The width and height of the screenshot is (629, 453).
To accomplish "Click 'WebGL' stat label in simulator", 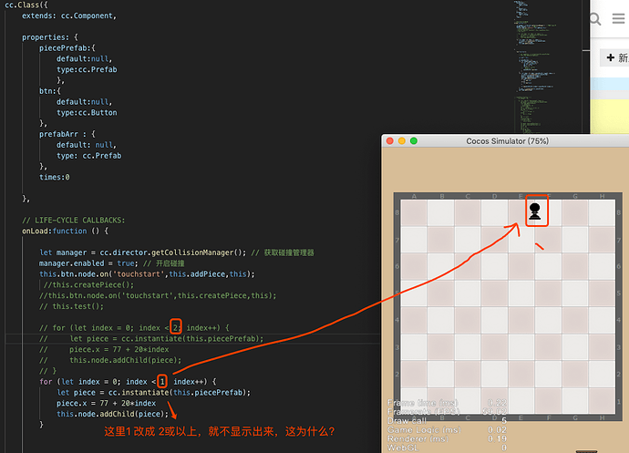I will (403, 448).
